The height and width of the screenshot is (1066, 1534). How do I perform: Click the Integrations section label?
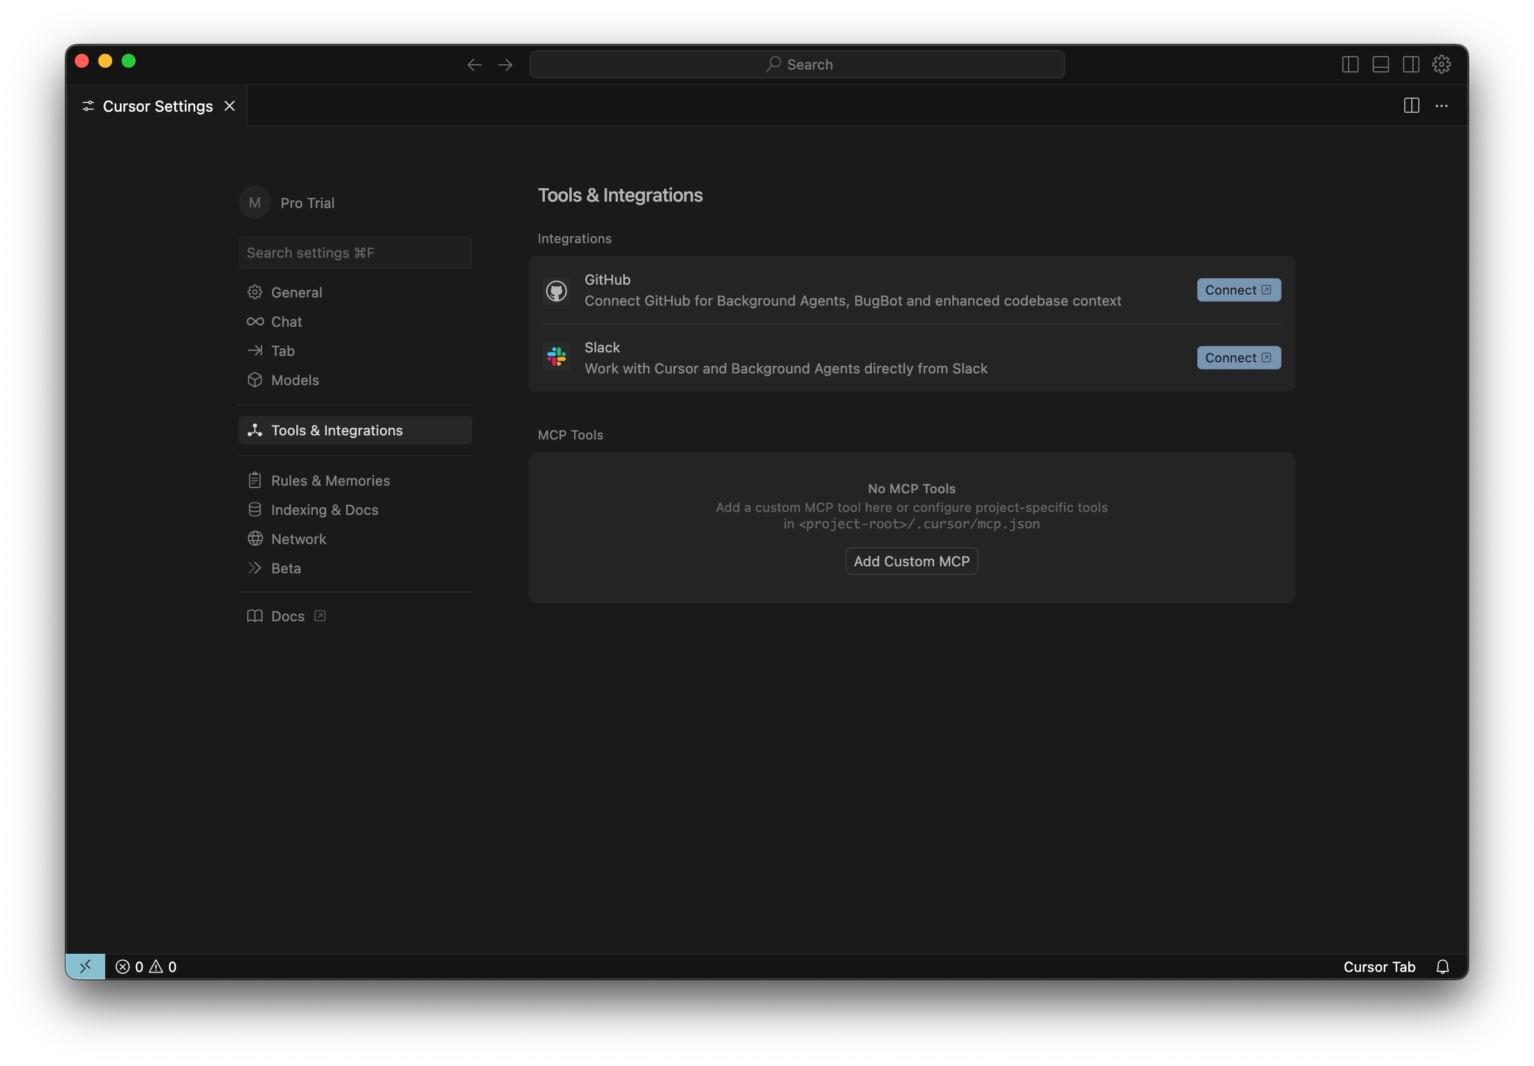click(x=574, y=238)
